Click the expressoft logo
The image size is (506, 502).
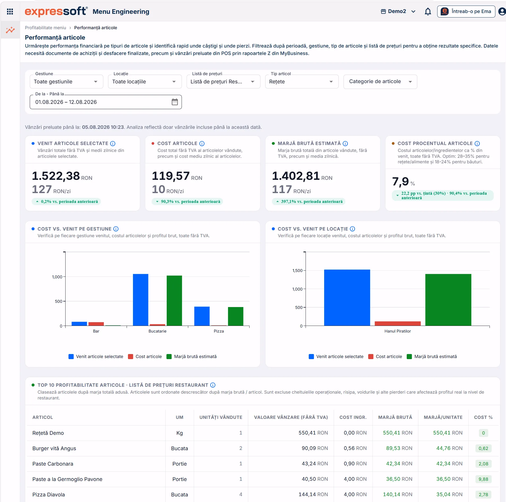(56, 11)
